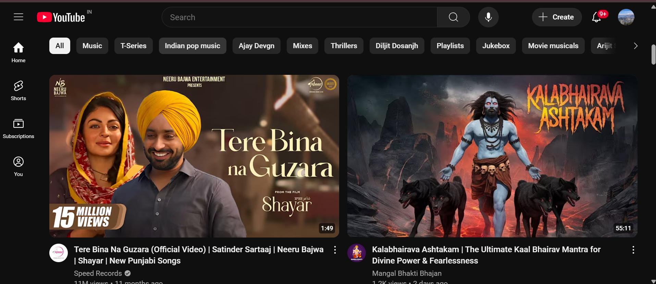656x284 pixels.
Task: Open the account avatar menu
Action: [x=626, y=17]
